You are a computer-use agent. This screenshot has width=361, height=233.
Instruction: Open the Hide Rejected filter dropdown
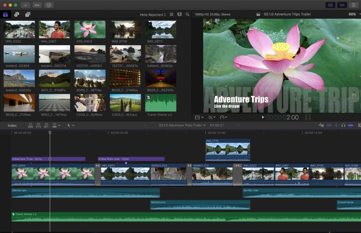coord(153,15)
